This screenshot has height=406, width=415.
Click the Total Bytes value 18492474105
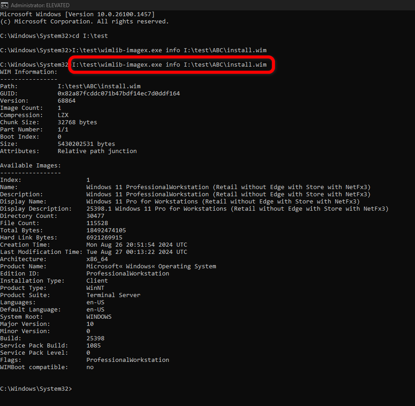point(106,230)
